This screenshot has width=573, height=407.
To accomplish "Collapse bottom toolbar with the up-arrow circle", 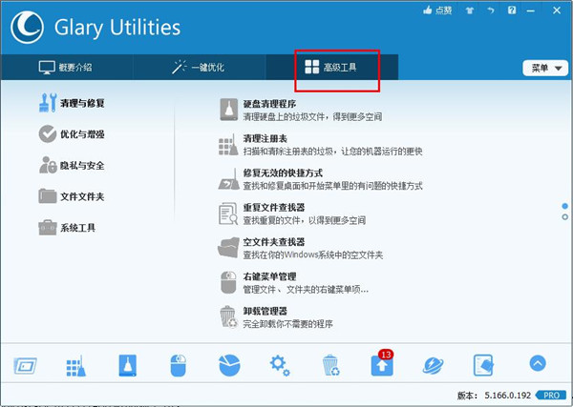I will (538, 363).
